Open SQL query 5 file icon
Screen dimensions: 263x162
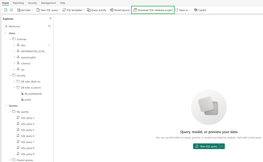pyautogui.click(x=18, y=129)
